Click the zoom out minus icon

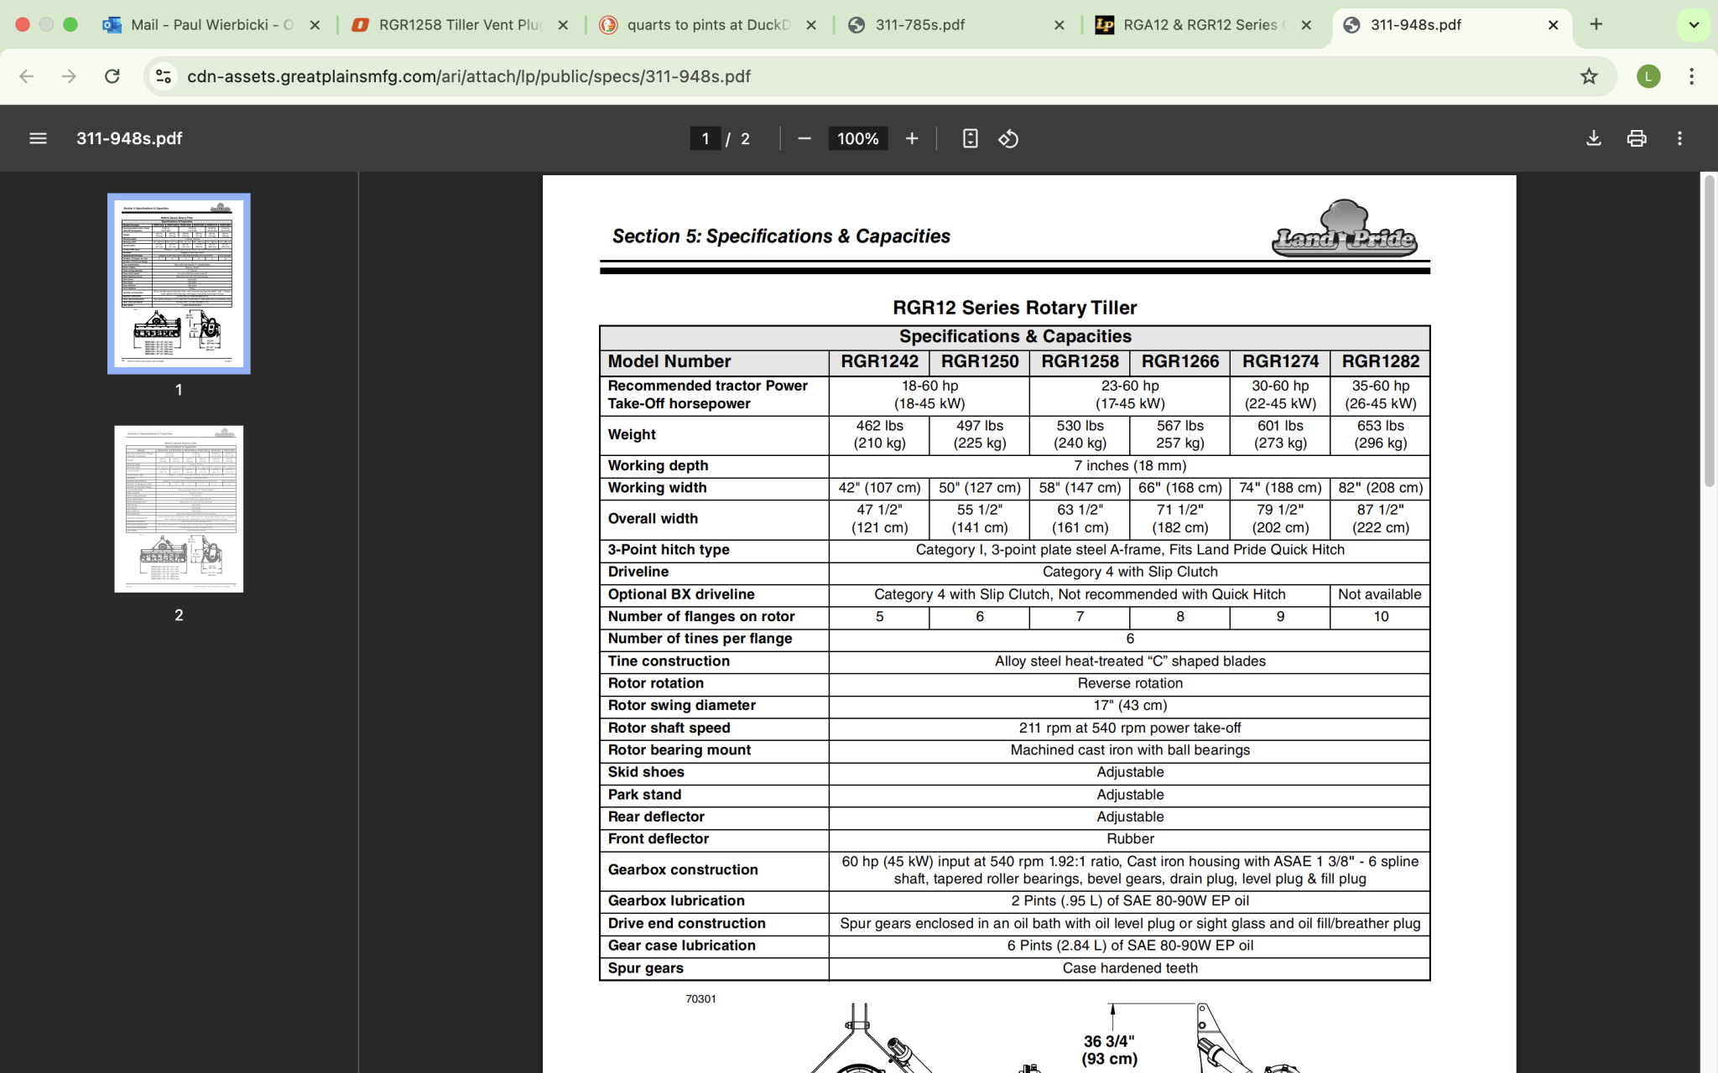pos(804,138)
